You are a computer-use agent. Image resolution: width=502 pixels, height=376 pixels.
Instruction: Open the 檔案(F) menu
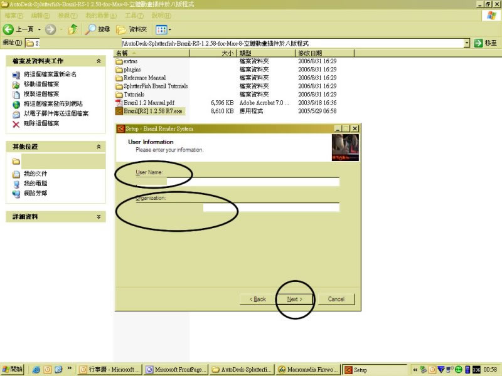click(14, 15)
